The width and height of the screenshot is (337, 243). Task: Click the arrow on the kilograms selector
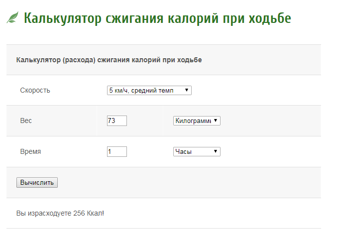pyautogui.click(x=216, y=121)
